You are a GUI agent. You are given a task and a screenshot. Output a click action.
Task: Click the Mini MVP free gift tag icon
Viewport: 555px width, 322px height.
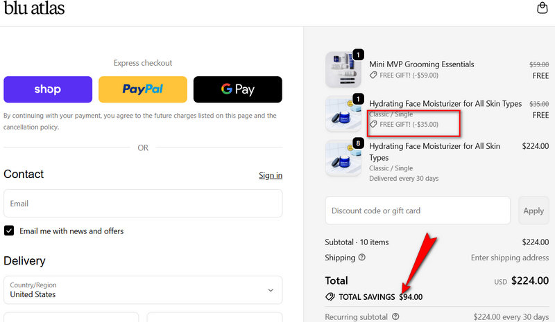(373, 75)
